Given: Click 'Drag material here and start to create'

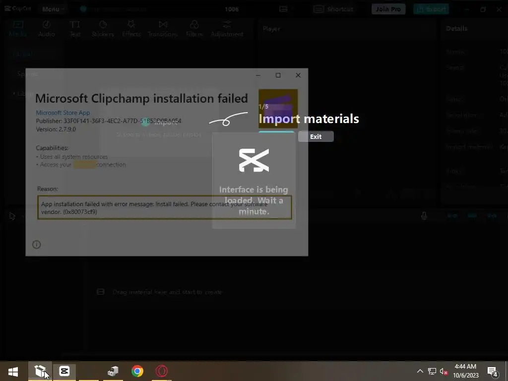Looking at the screenshot, I should click(x=167, y=292).
